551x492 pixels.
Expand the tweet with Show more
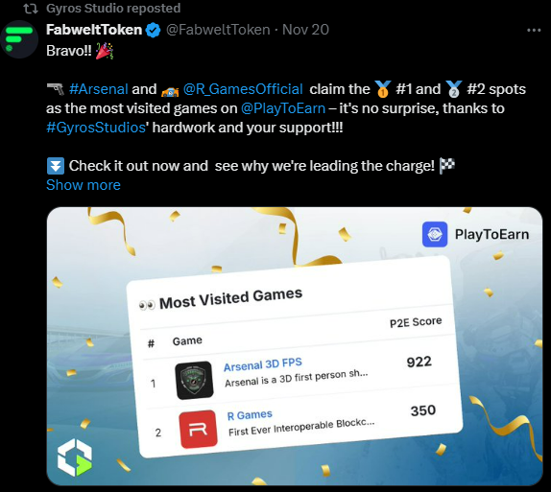(x=84, y=185)
